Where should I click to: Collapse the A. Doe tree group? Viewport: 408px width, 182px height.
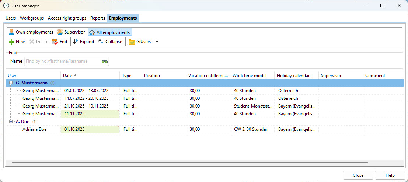[x=11, y=121]
